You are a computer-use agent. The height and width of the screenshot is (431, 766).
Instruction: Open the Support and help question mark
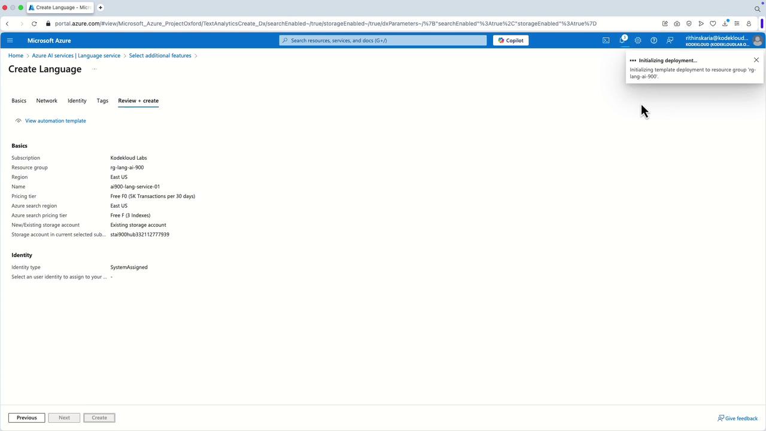pyautogui.click(x=653, y=41)
